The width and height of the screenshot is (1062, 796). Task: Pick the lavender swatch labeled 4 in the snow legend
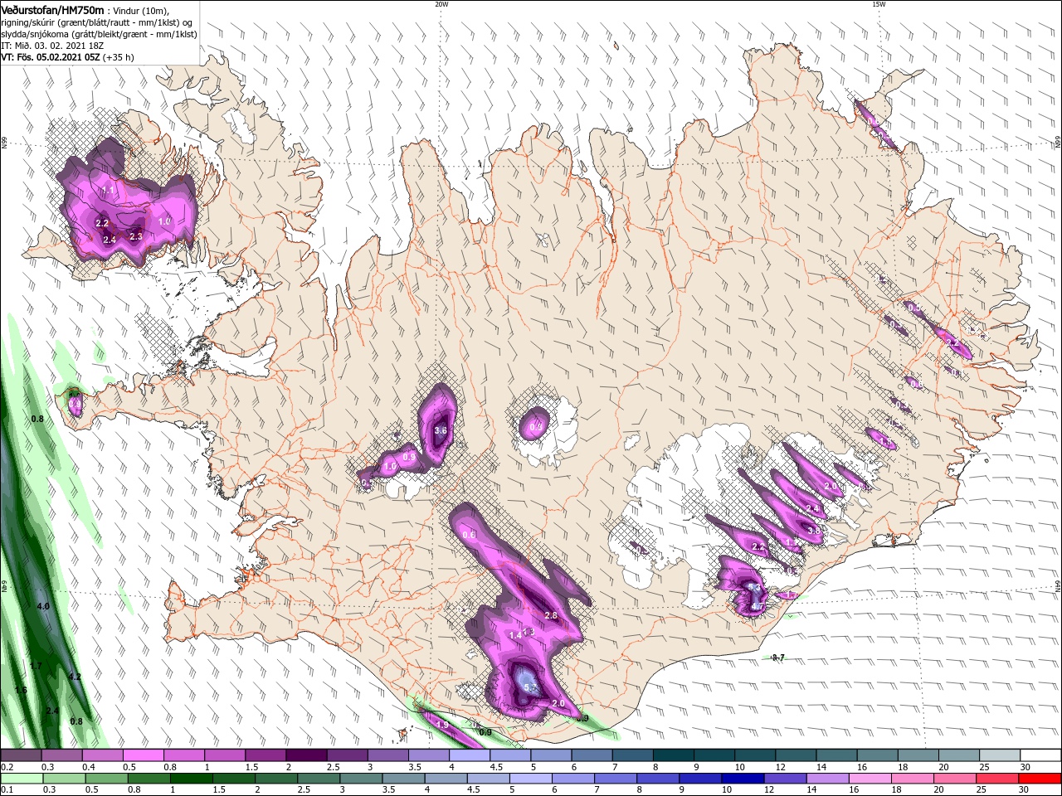pos(470,755)
